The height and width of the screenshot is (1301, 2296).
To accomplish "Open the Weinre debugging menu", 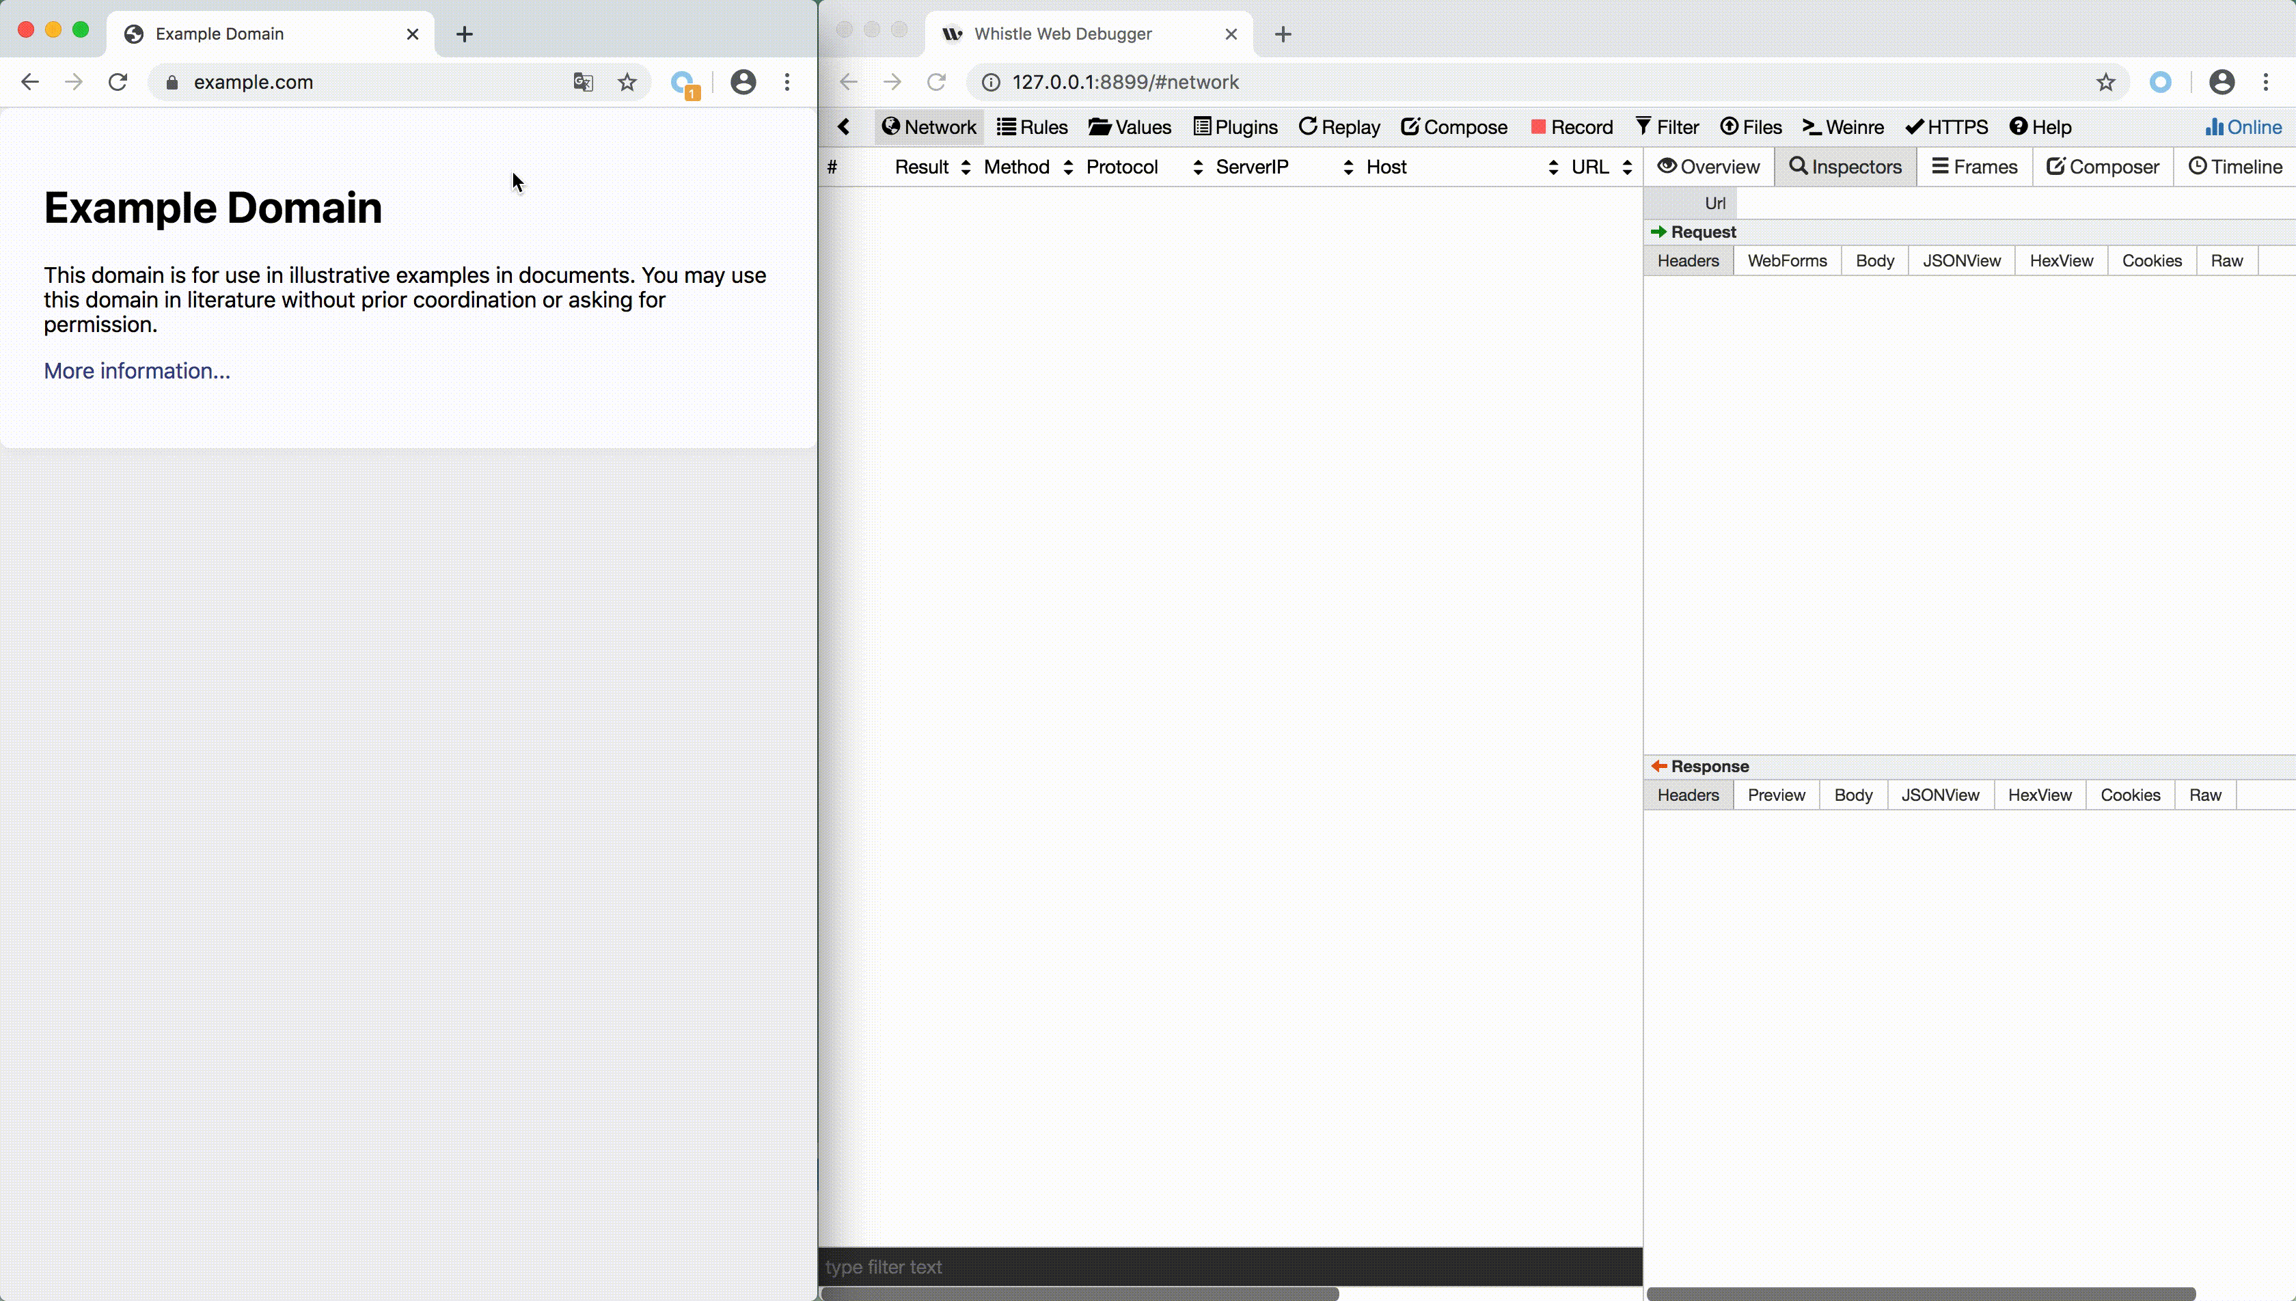I will pyautogui.click(x=1843, y=127).
